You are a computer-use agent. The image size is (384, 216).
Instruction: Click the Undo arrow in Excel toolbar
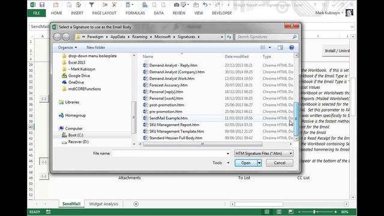tap(205, 5)
